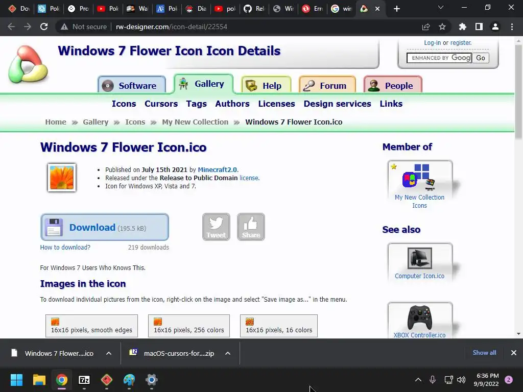523x392 pixels.
Task: Click the Tweet button
Action: point(216,227)
